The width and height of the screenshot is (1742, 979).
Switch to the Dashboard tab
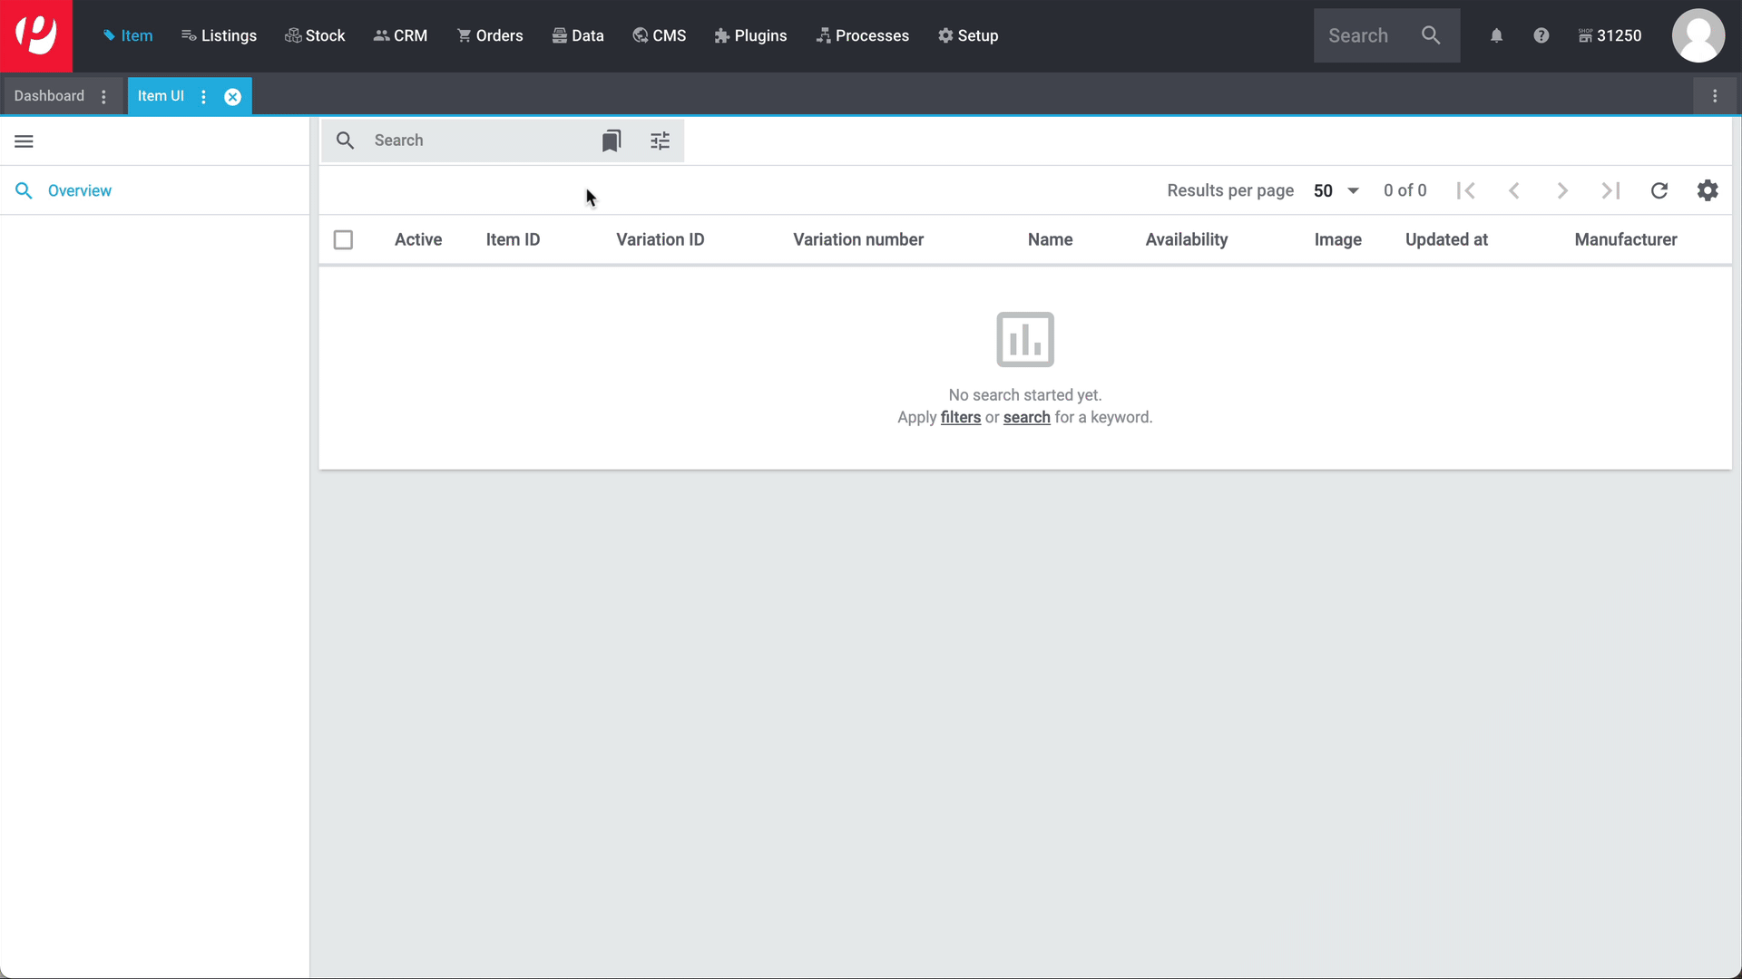coord(49,96)
